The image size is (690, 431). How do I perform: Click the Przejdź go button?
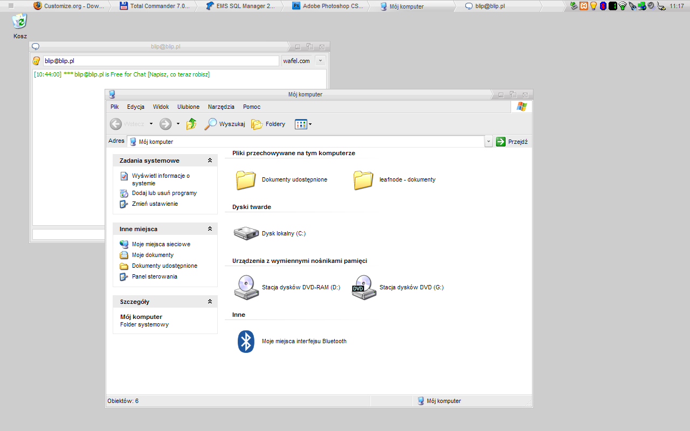click(x=512, y=142)
